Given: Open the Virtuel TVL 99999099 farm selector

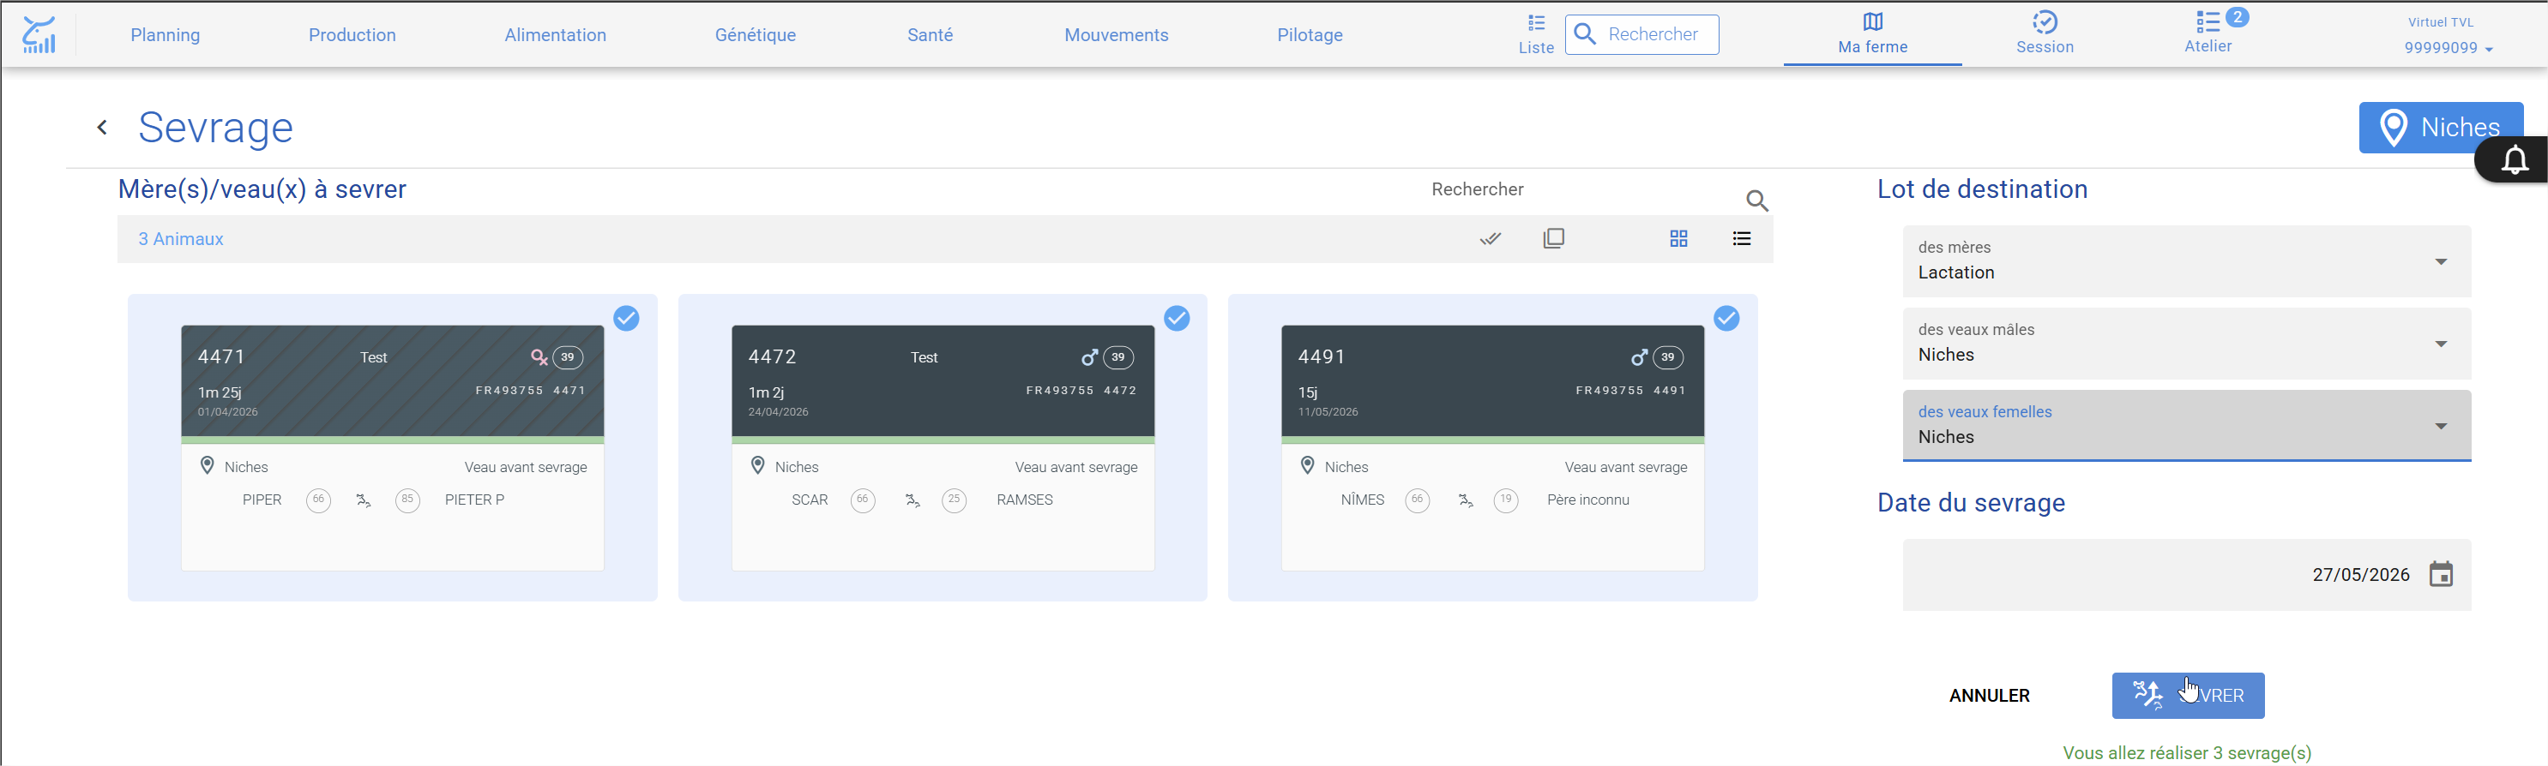Looking at the screenshot, I should point(2447,36).
